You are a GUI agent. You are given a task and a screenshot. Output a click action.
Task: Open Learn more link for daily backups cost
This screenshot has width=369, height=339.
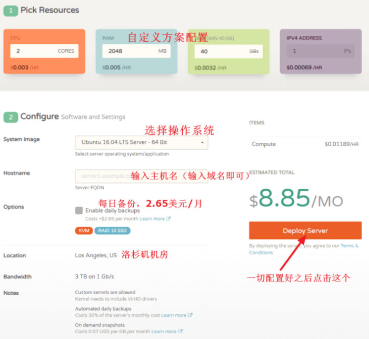coord(152,219)
